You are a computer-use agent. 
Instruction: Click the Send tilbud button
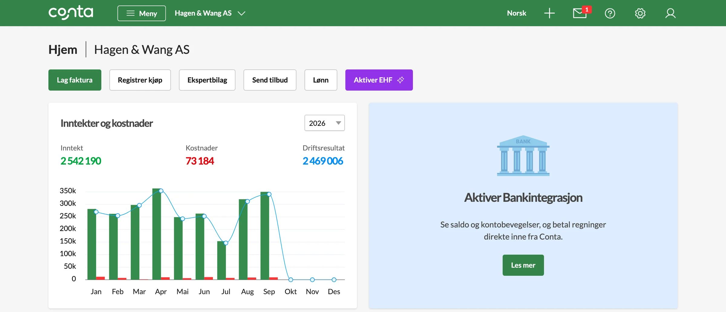click(270, 80)
